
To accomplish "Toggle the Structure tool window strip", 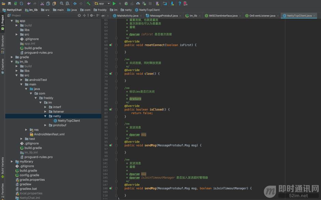I will 2,44.
